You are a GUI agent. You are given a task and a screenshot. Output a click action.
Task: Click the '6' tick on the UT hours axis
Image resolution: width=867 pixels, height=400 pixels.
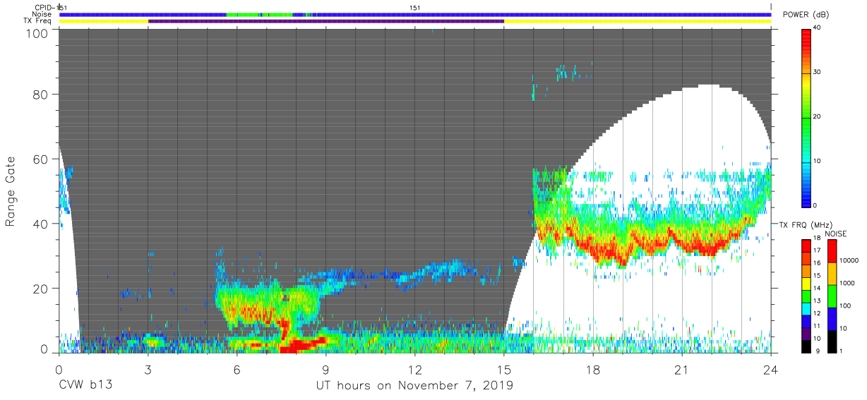click(x=237, y=369)
